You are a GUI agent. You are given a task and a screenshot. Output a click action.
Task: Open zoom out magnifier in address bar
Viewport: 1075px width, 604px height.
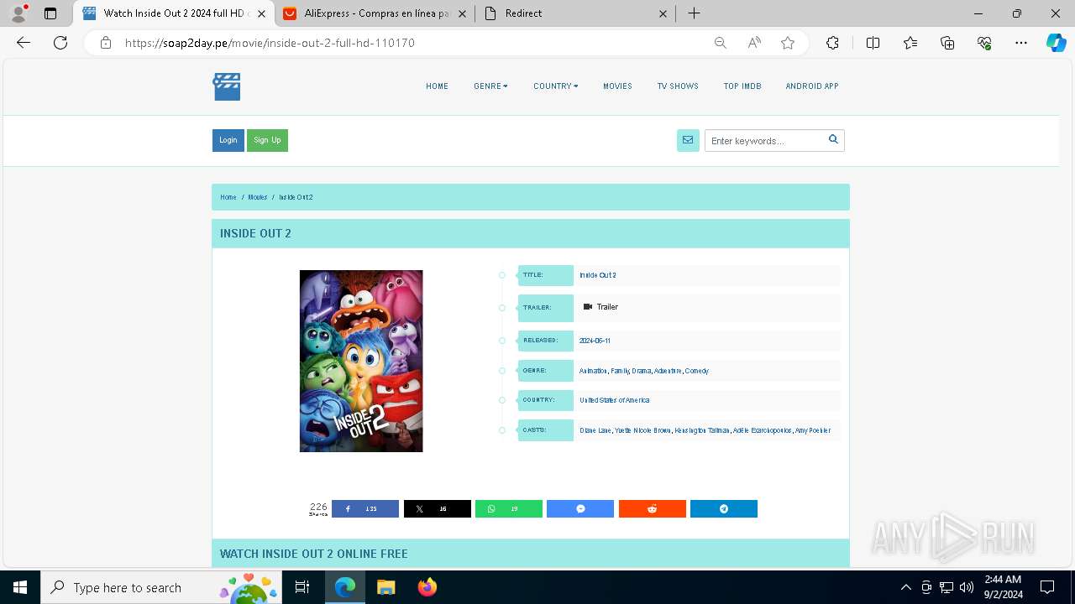[x=720, y=43]
